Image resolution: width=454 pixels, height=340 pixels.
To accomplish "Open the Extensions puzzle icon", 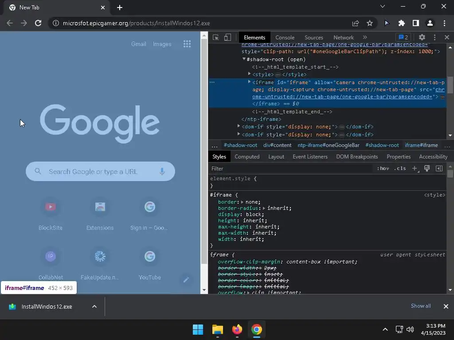I will point(401,23).
